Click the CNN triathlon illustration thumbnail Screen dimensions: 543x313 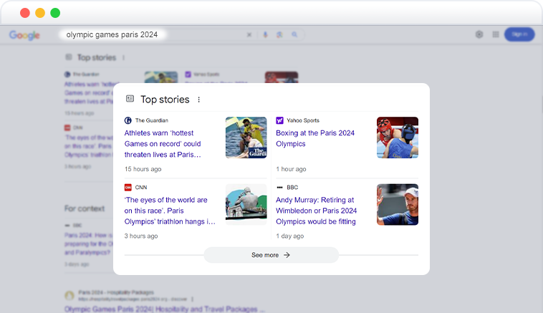246,204
